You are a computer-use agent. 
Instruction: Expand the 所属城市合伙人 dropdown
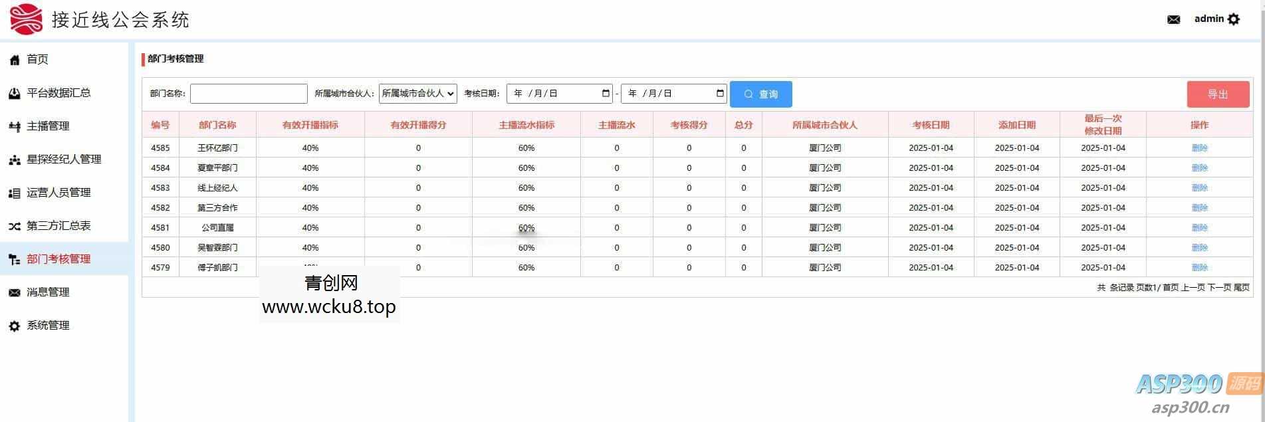[x=418, y=94]
